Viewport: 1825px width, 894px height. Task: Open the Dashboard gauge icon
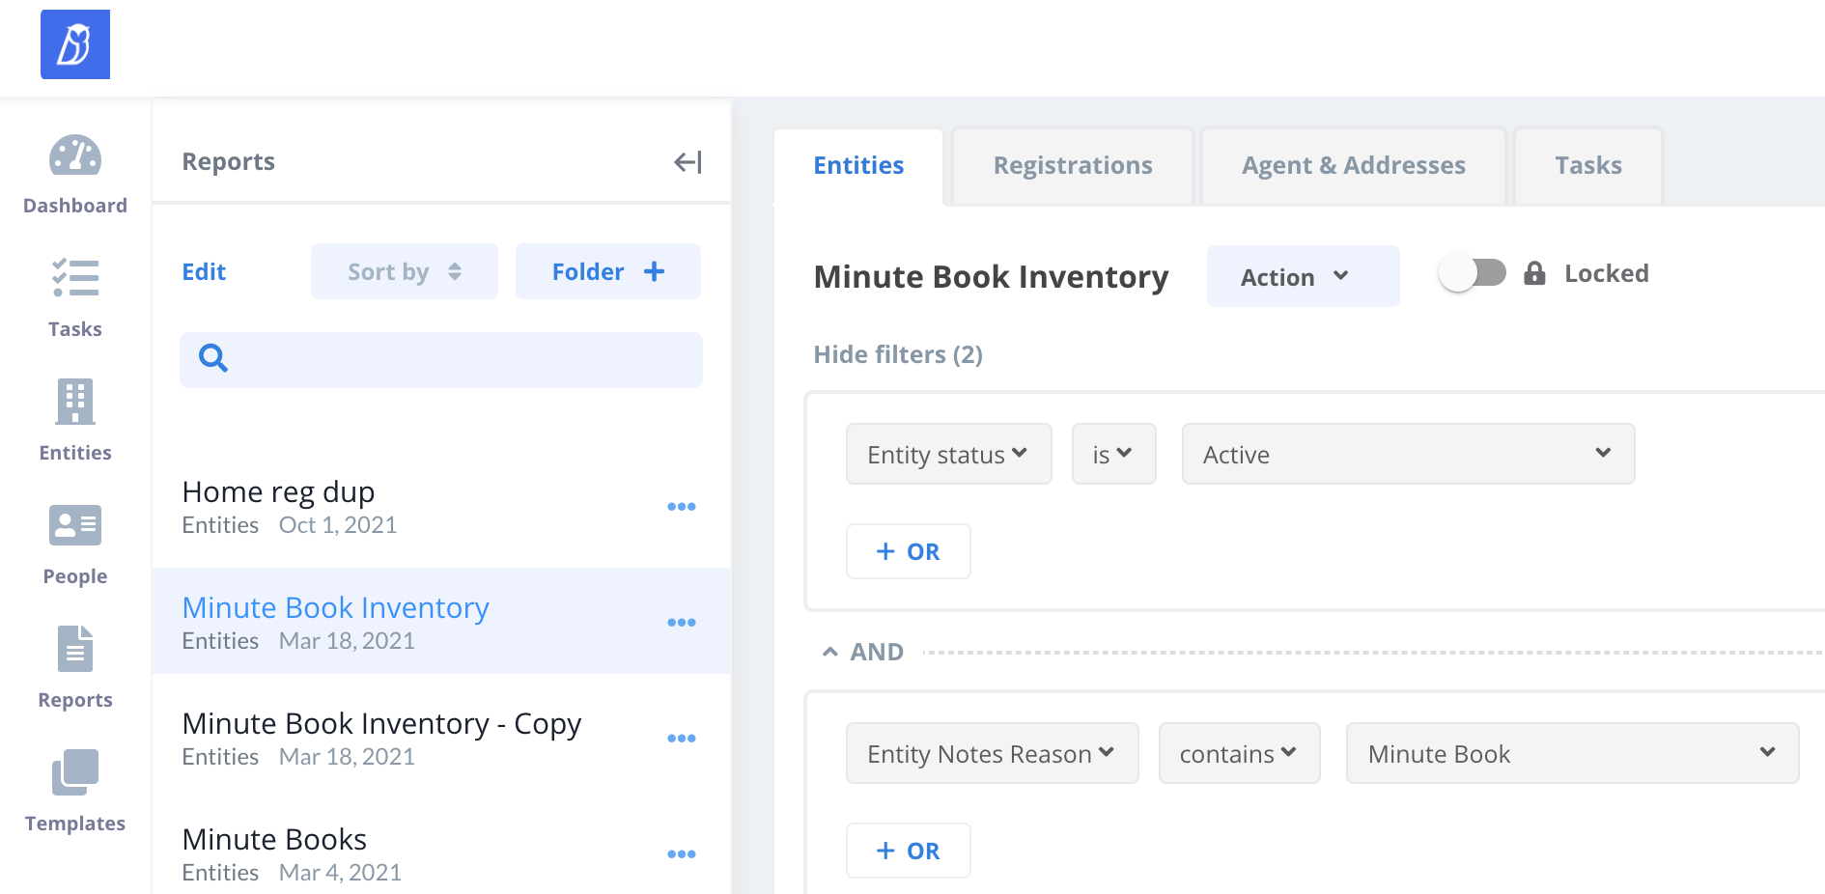(74, 156)
